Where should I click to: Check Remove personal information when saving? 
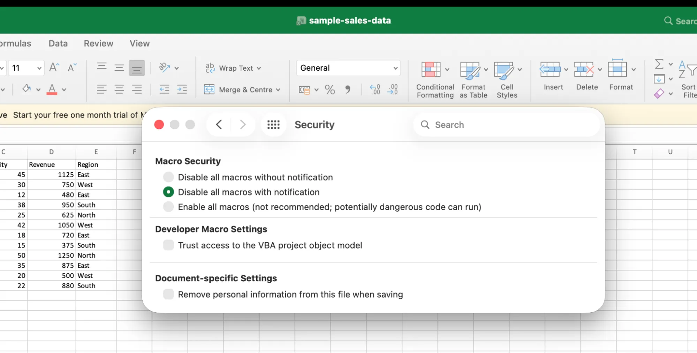pyautogui.click(x=168, y=294)
